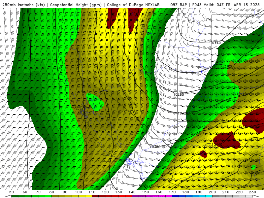Click the 130 value on the color scale
Image resolution: width=264 pixels, height=198 pixels.
pyautogui.click(x=119, y=192)
